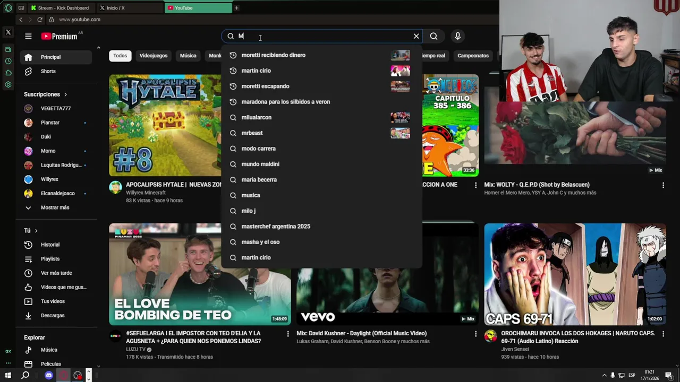Choose suggestion masha y el oso
Image resolution: width=680 pixels, height=382 pixels.
pyautogui.click(x=321, y=242)
